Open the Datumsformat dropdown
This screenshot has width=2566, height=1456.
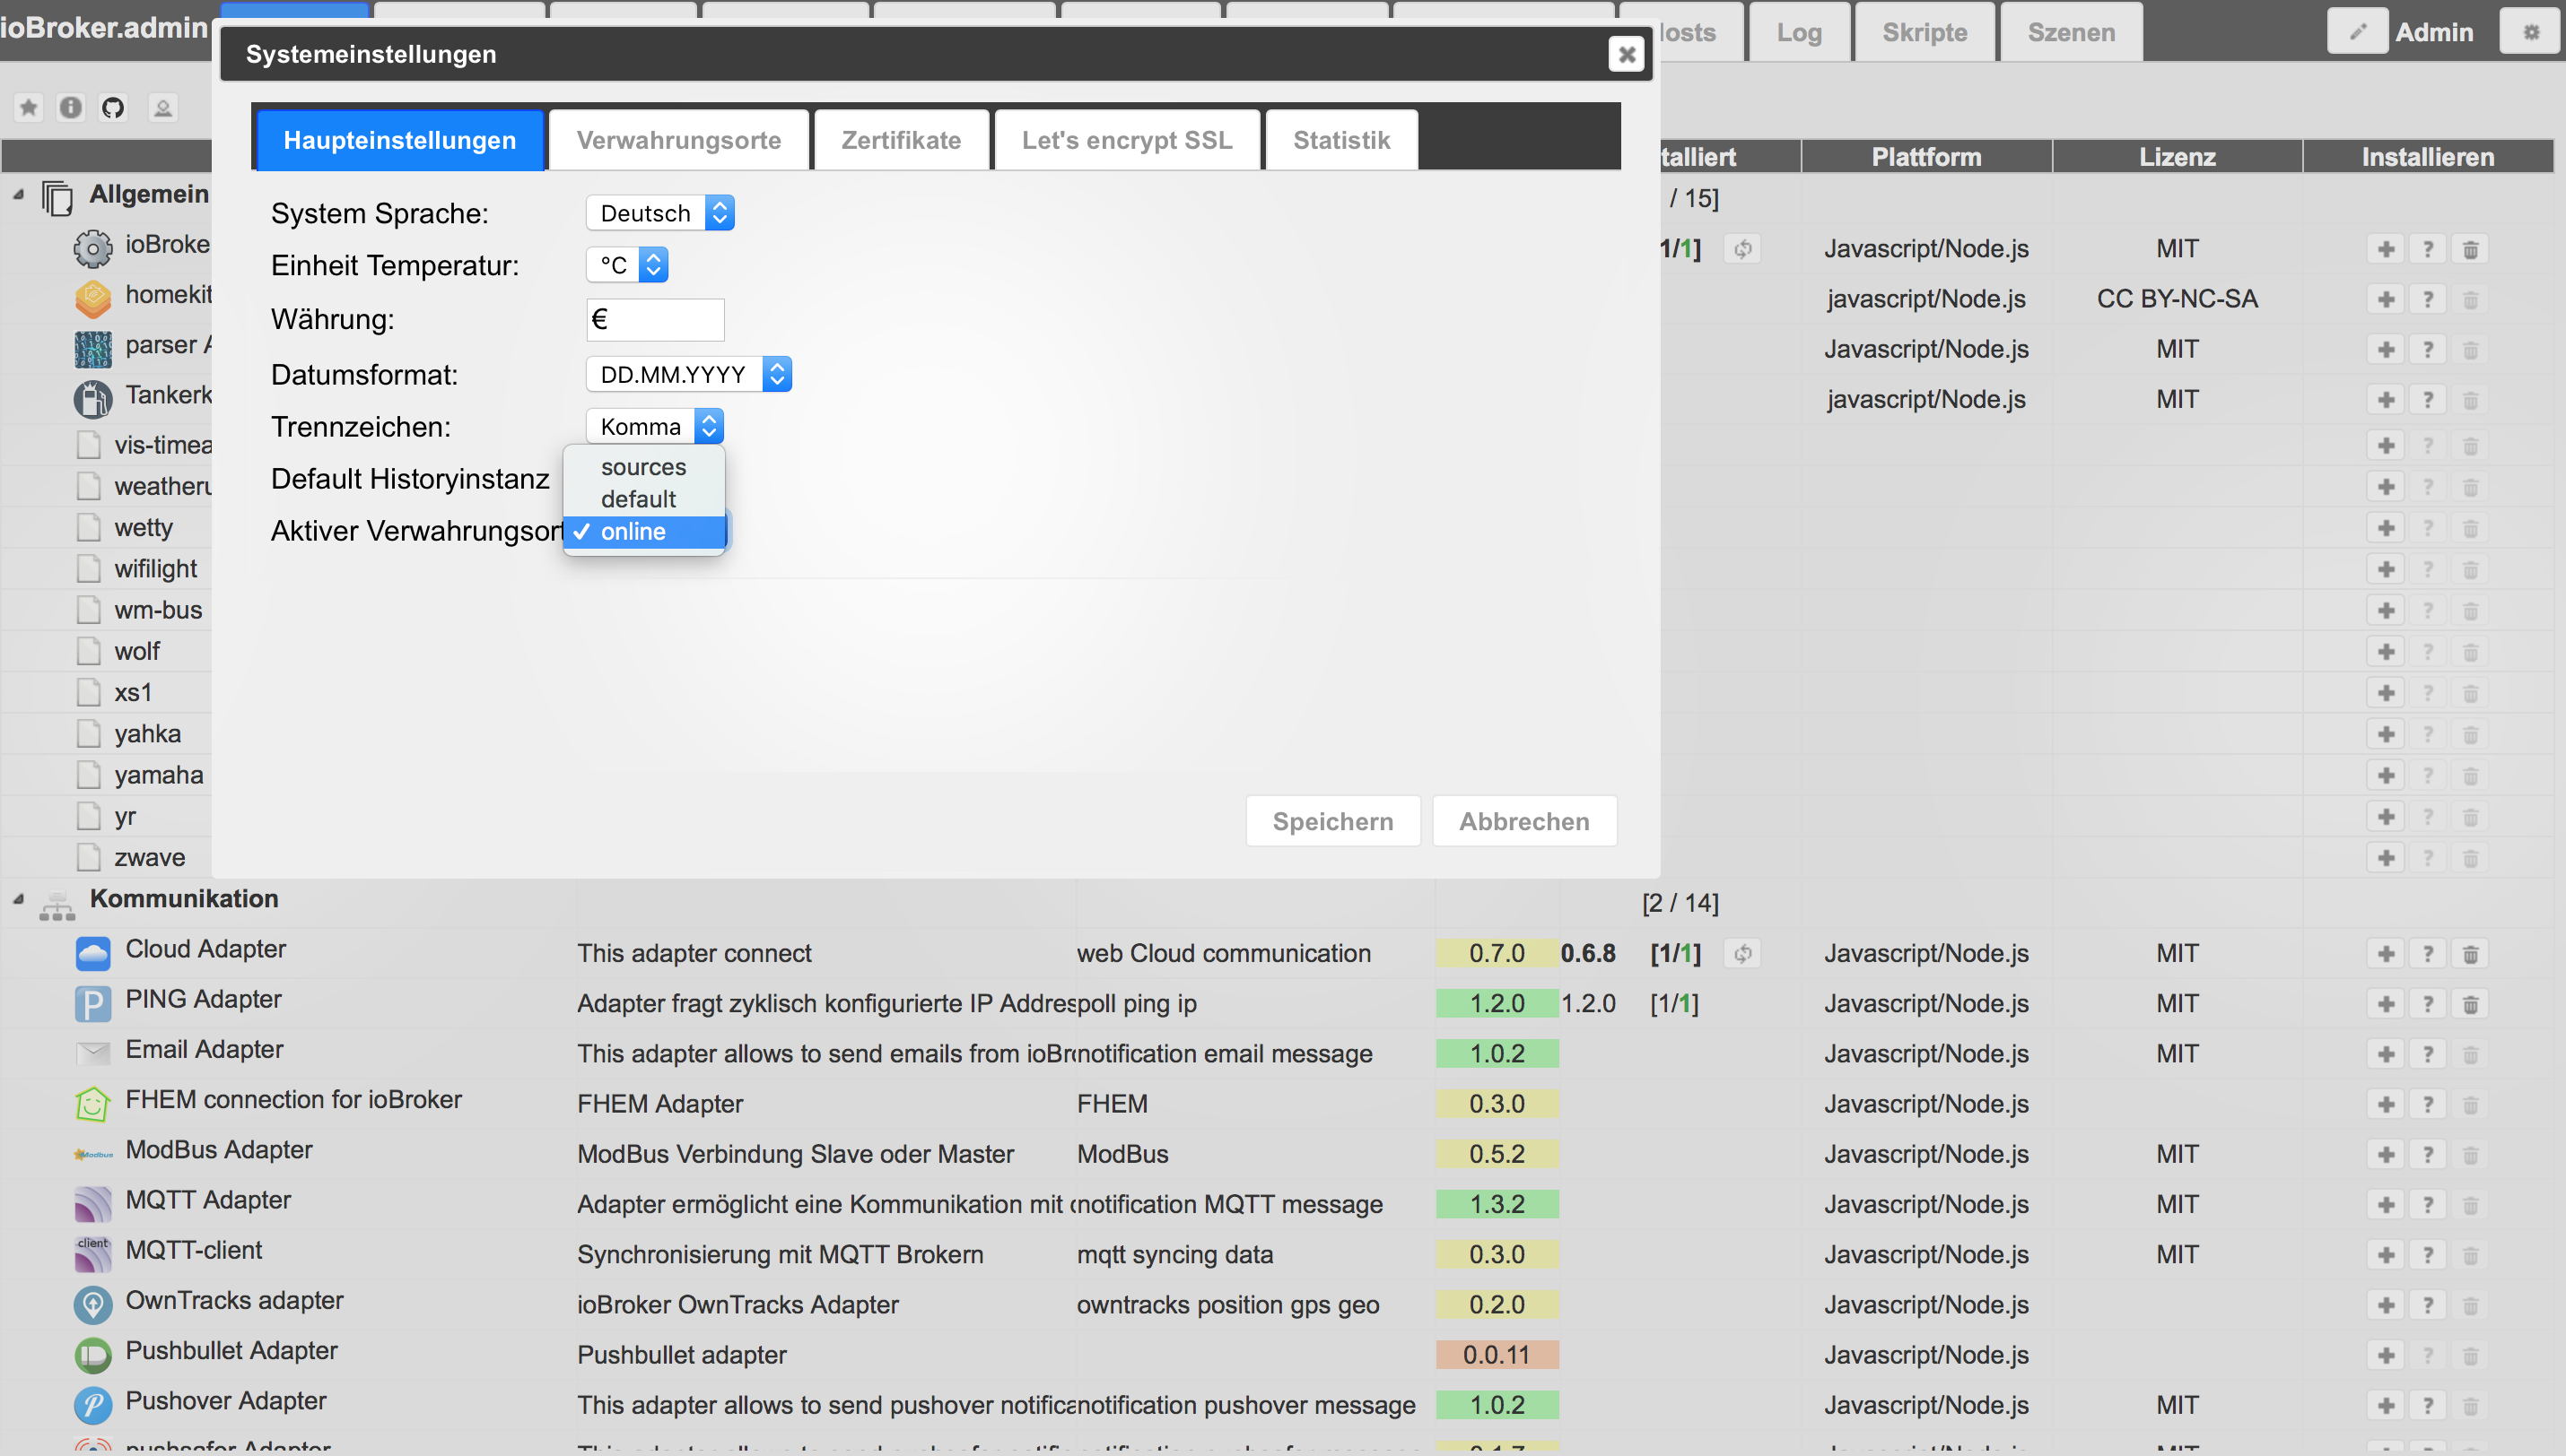click(688, 374)
